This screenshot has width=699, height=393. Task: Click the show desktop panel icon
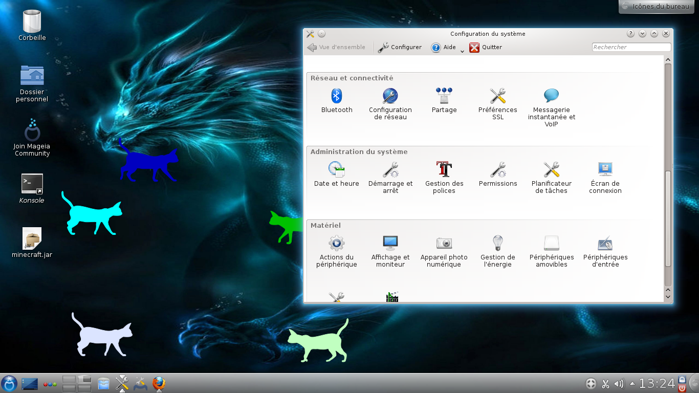[x=29, y=383]
